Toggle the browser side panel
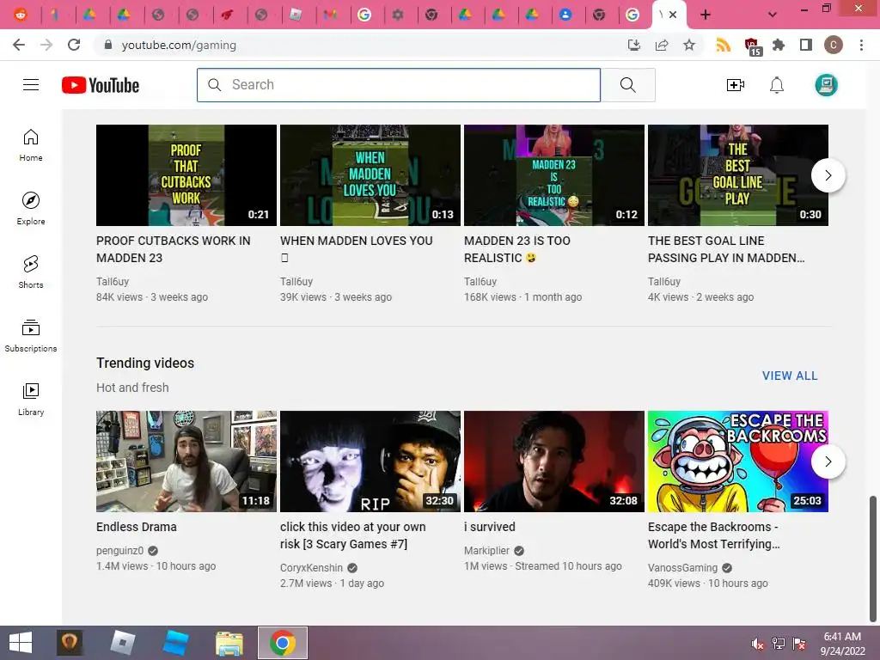 click(x=806, y=45)
